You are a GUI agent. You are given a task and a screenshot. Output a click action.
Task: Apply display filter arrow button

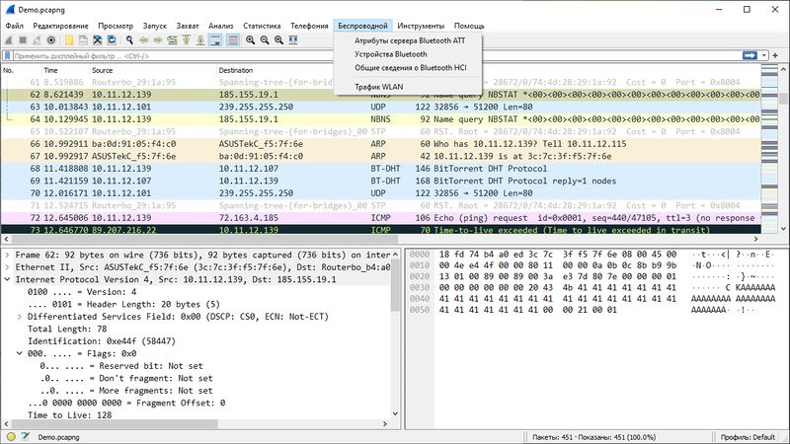[750, 55]
